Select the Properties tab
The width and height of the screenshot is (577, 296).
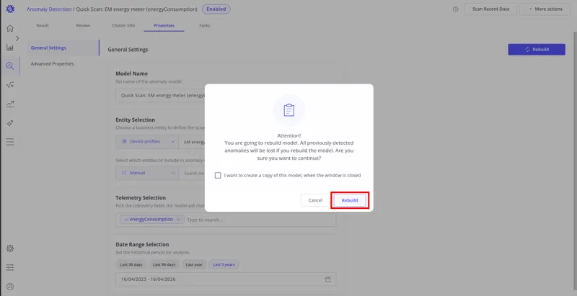(x=164, y=25)
